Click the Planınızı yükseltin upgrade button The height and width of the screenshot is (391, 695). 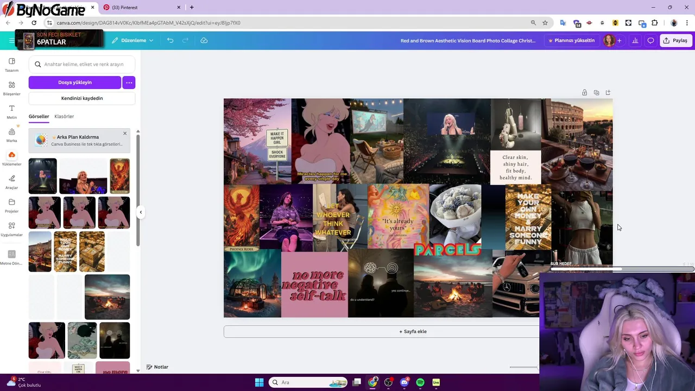pyautogui.click(x=571, y=40)
